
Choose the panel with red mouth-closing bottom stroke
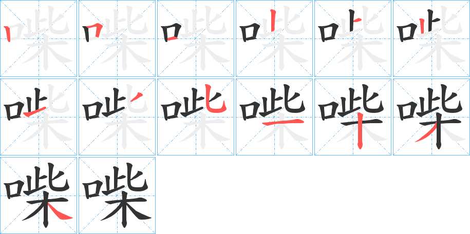196,38
